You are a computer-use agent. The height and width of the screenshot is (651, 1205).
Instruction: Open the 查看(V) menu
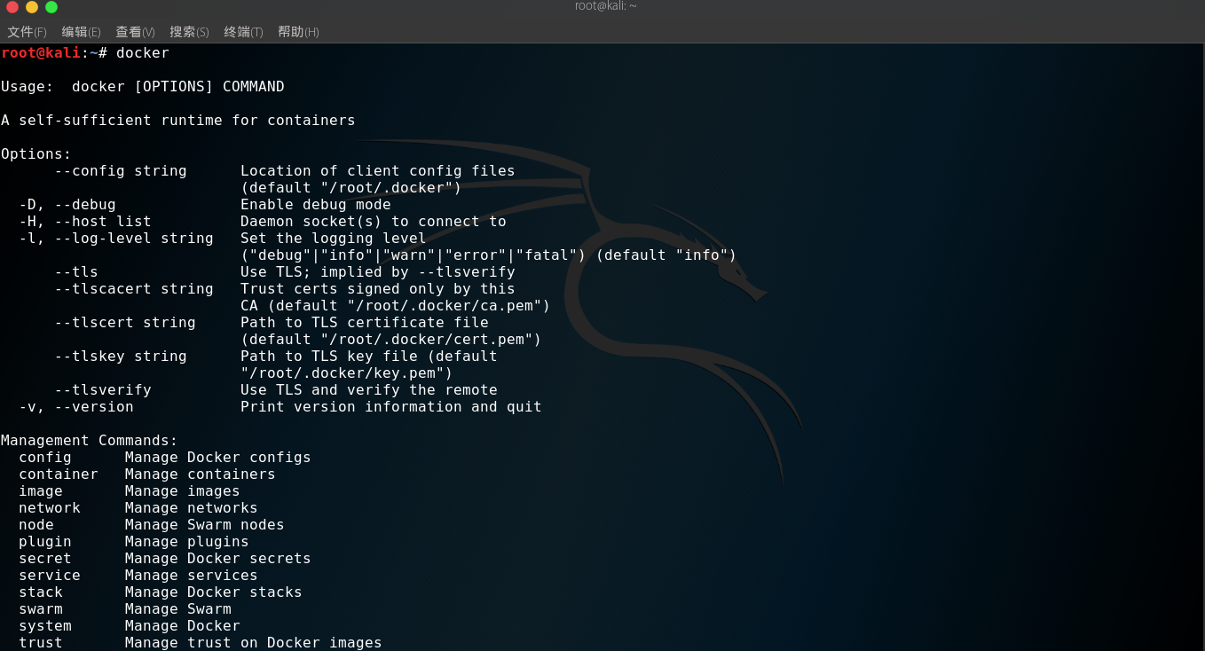(135, 31)
